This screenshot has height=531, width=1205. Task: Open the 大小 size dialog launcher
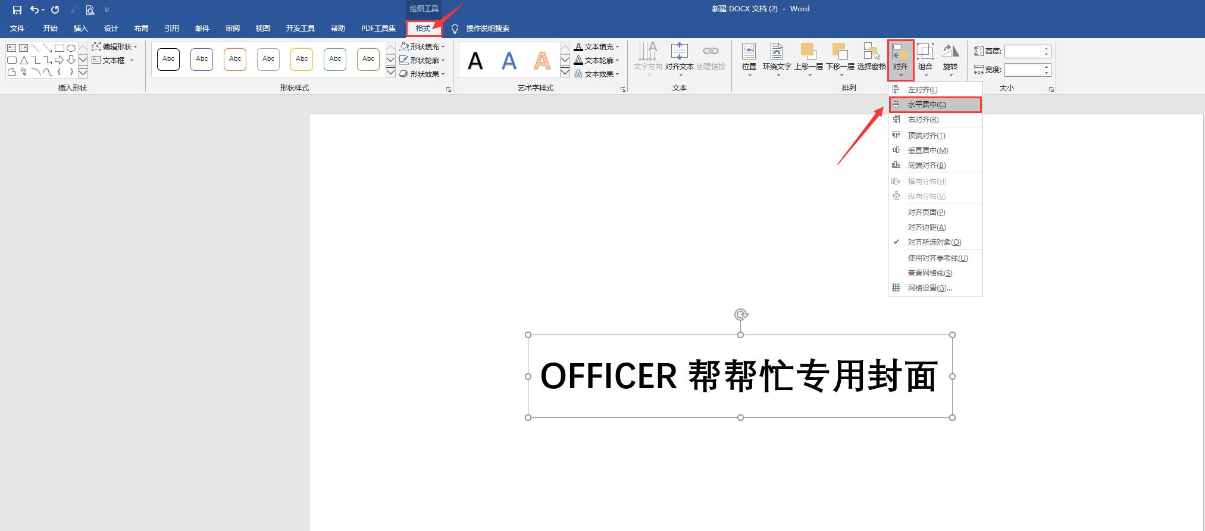click(1051, 89)
